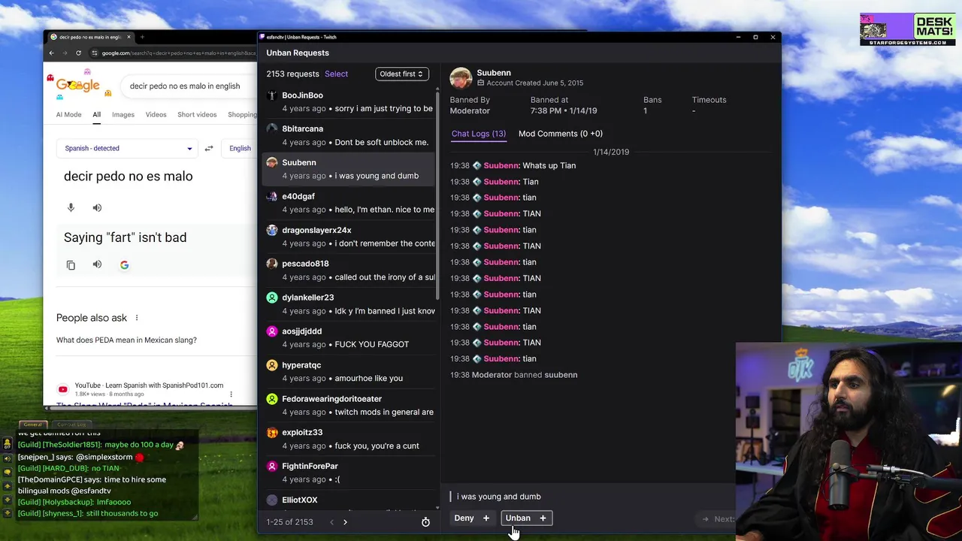Click the Unban button

(518, 518)
